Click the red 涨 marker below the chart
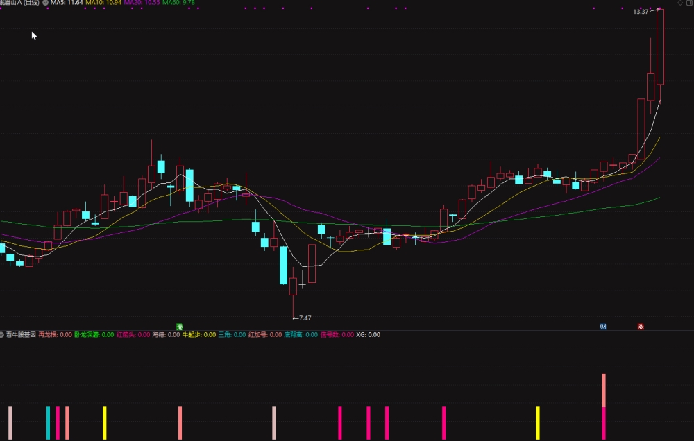 [x=641, y=327]
